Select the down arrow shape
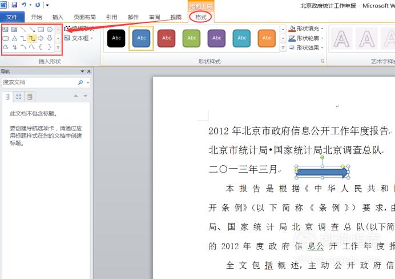The width and height of the screenshot is (395, 279). pyautogui.click(x=50, y=38)
